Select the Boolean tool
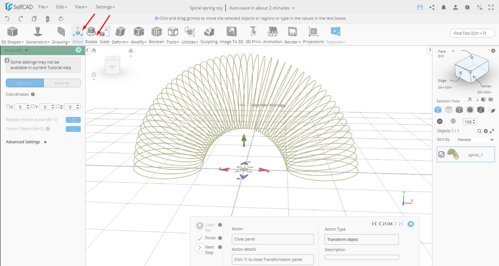499x266 pixels. coord(156,35)
